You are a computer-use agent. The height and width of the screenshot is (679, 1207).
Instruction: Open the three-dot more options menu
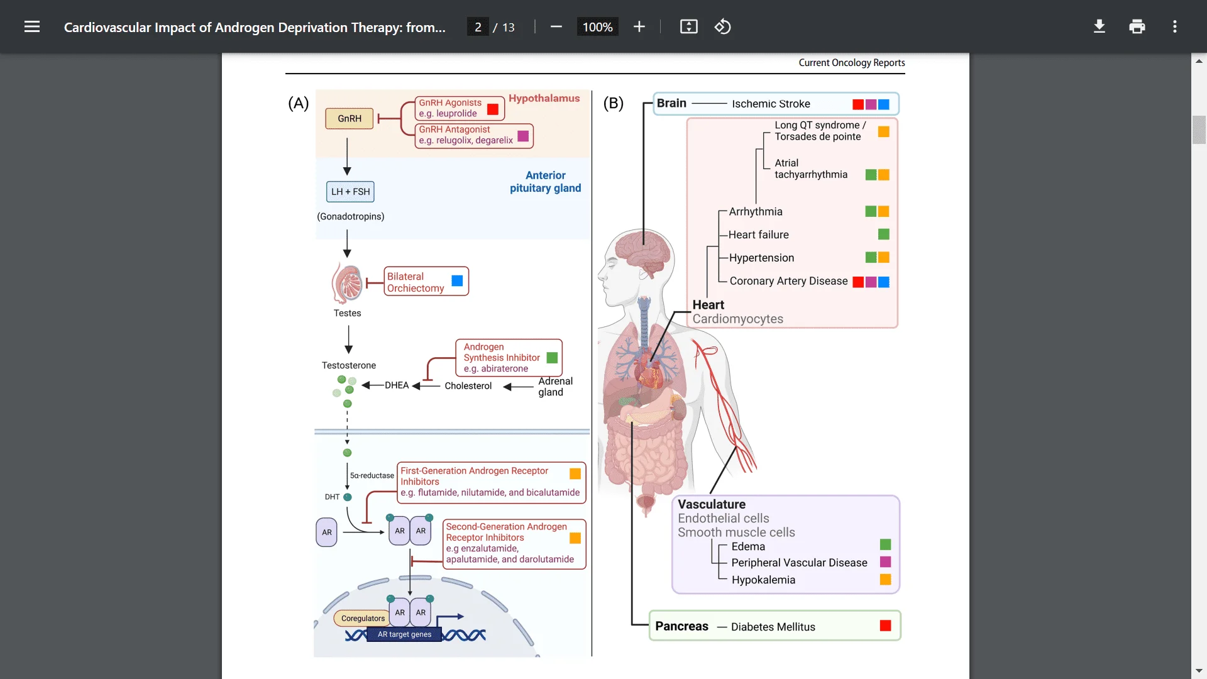(1174, 26)
